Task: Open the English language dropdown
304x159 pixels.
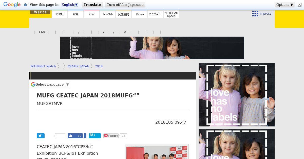Action: pos(70,5)
